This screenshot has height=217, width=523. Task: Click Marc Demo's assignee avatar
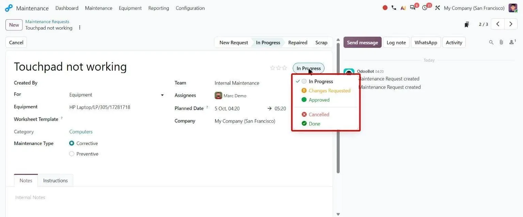pos(218,95)
